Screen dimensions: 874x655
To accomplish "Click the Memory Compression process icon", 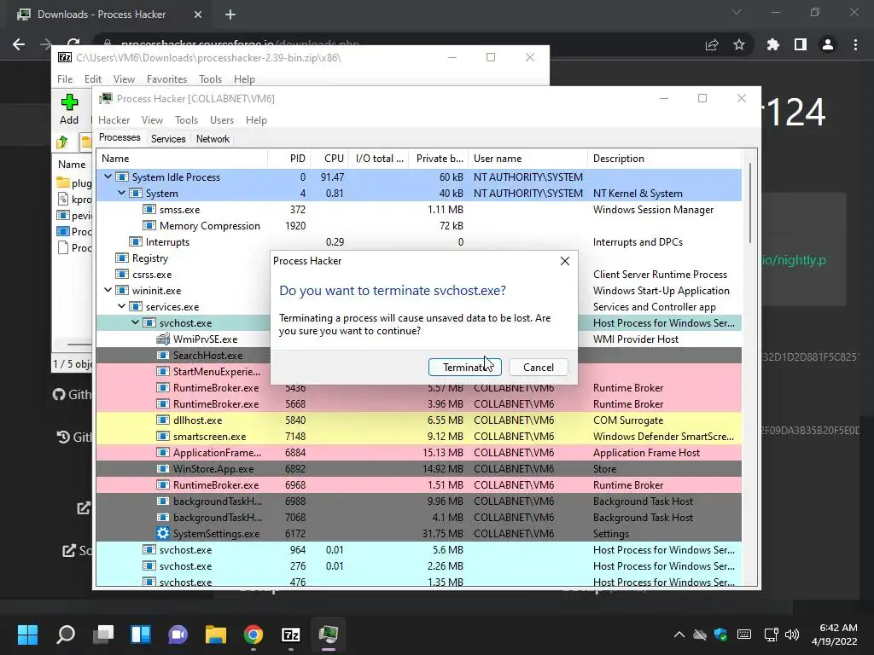I will [x=149, y=225].
